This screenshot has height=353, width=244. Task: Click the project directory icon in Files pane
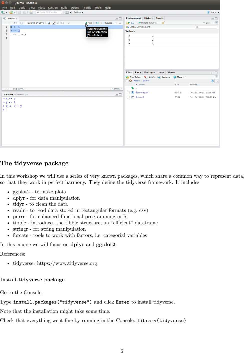coord(212,81)
